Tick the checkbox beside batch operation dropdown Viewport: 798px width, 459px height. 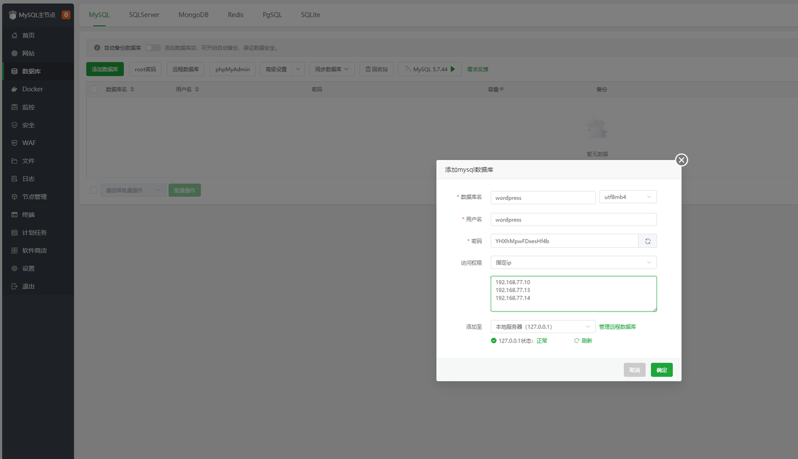coord(94,191)
